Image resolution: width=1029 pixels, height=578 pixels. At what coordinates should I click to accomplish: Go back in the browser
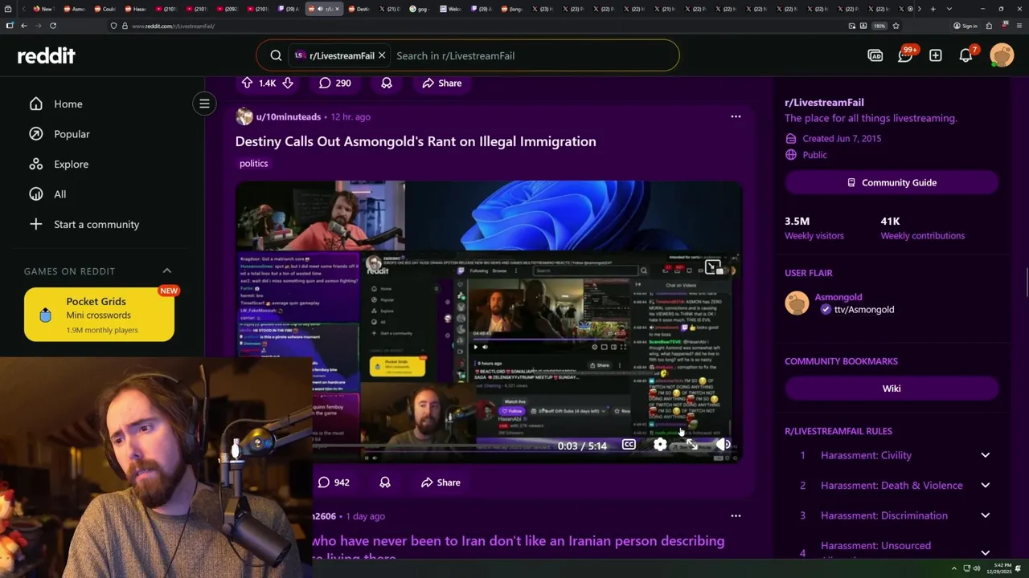click(x=24, y=26)
